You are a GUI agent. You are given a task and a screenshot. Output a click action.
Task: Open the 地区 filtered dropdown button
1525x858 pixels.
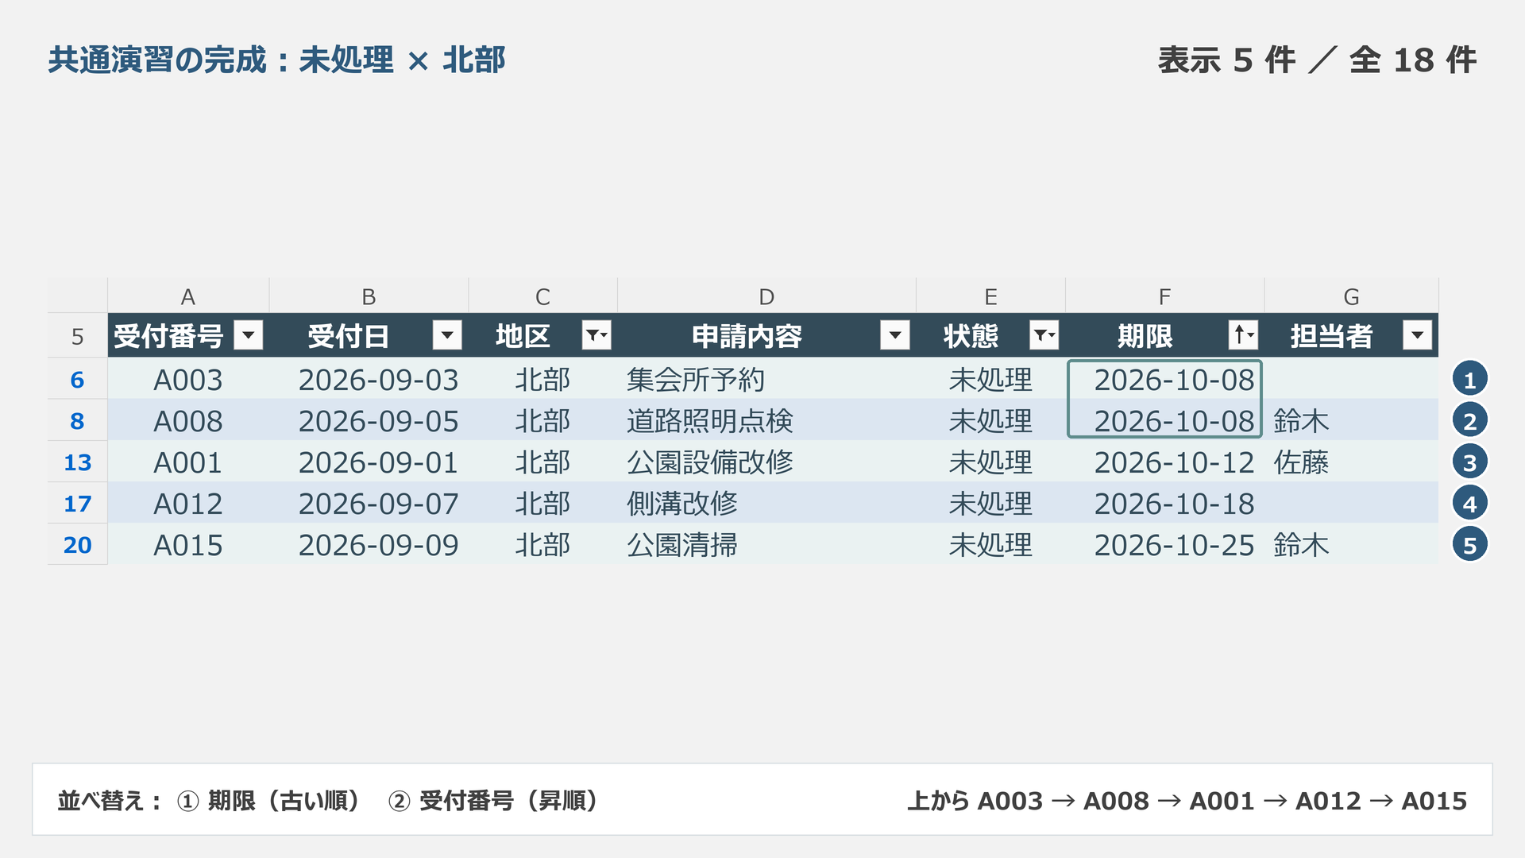tap(596, 335)
